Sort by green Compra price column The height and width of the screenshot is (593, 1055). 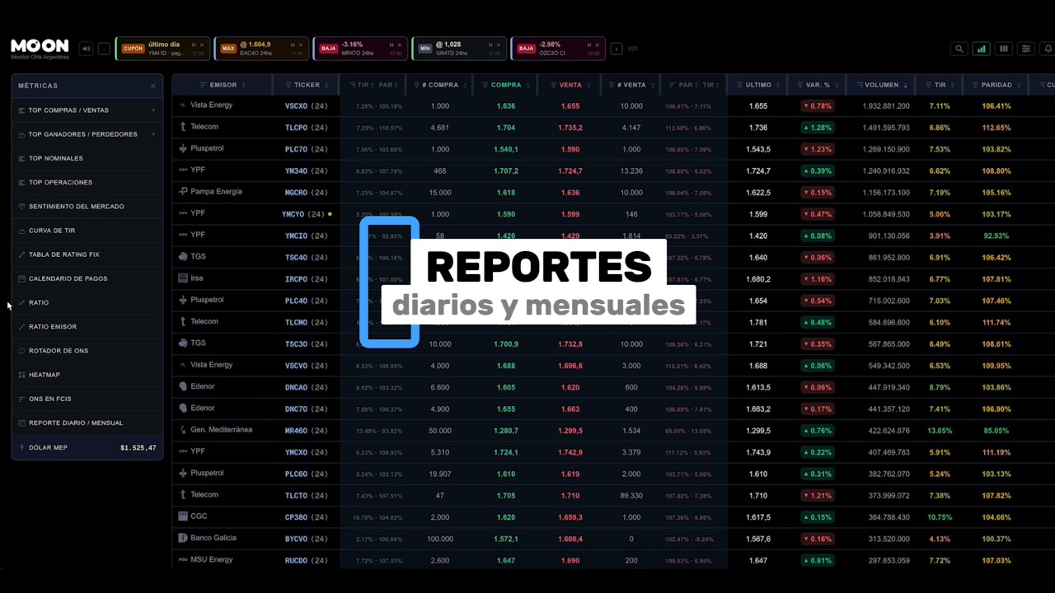(506, 85)
